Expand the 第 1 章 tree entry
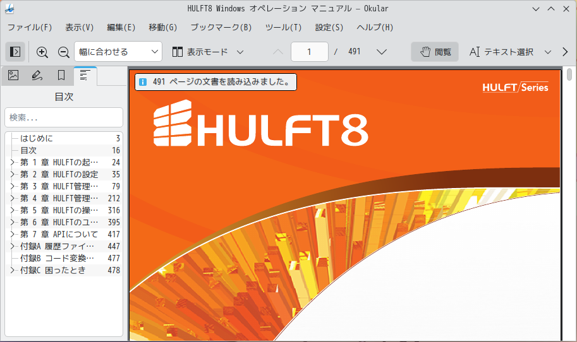The image size is (577, 342). point(12,162)
